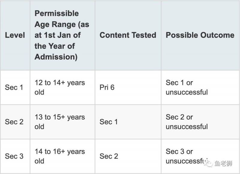Select the Level column header

point(15,35)
